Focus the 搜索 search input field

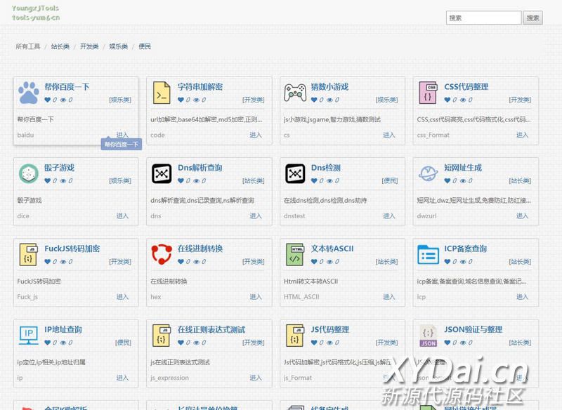point(483,18)
